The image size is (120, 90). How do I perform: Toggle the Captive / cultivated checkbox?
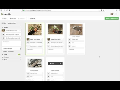[2, 51]
